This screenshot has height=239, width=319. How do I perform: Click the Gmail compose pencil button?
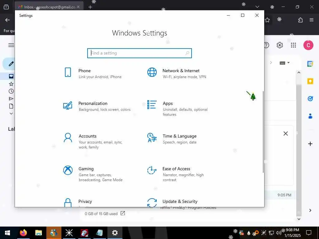(x=11, y=64)
